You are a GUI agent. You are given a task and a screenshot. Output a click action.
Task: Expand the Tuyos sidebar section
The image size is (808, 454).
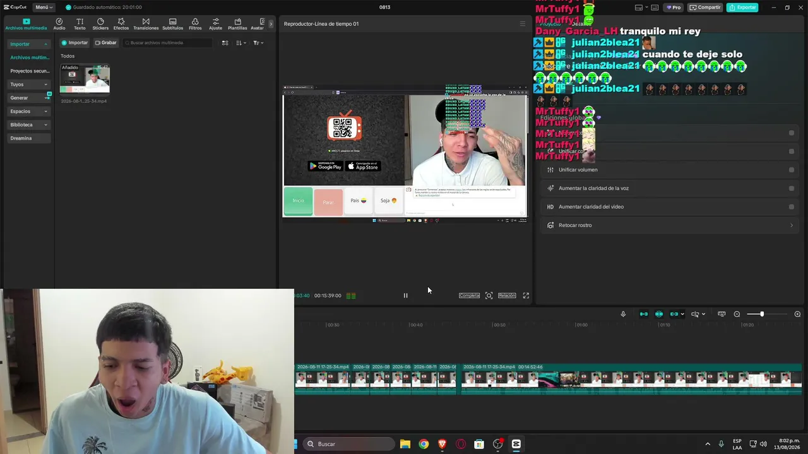pos(29,84)
